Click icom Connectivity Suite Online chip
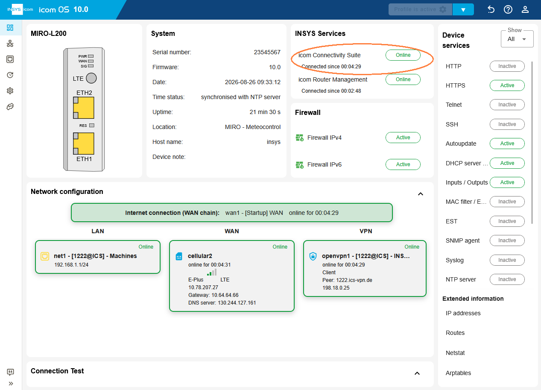This screenshot has height=390, width=541. click(x=403, y=55)
